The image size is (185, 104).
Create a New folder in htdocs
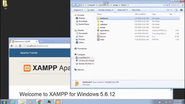click(136, 10)
